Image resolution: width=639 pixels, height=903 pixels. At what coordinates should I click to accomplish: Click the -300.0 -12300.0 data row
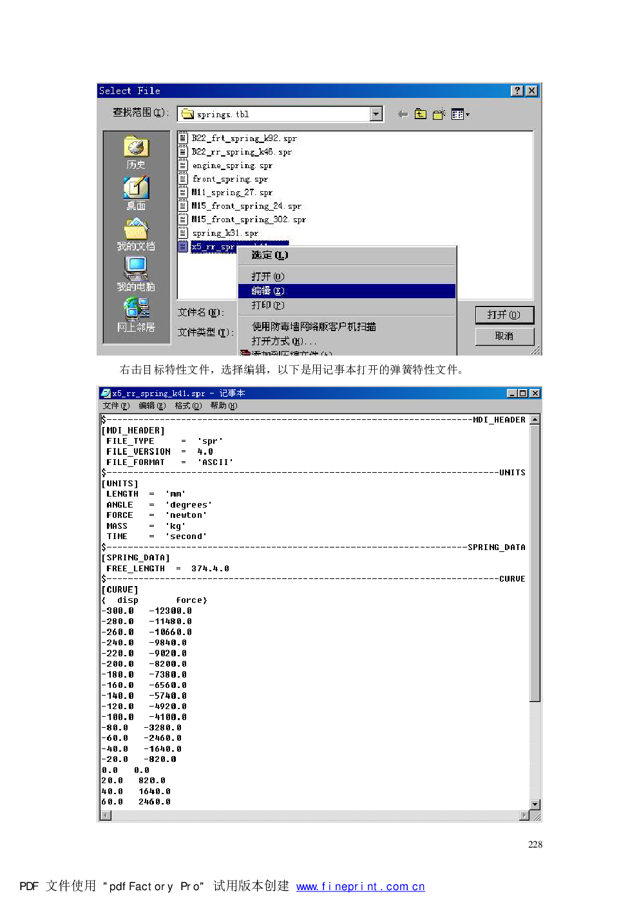146,611
